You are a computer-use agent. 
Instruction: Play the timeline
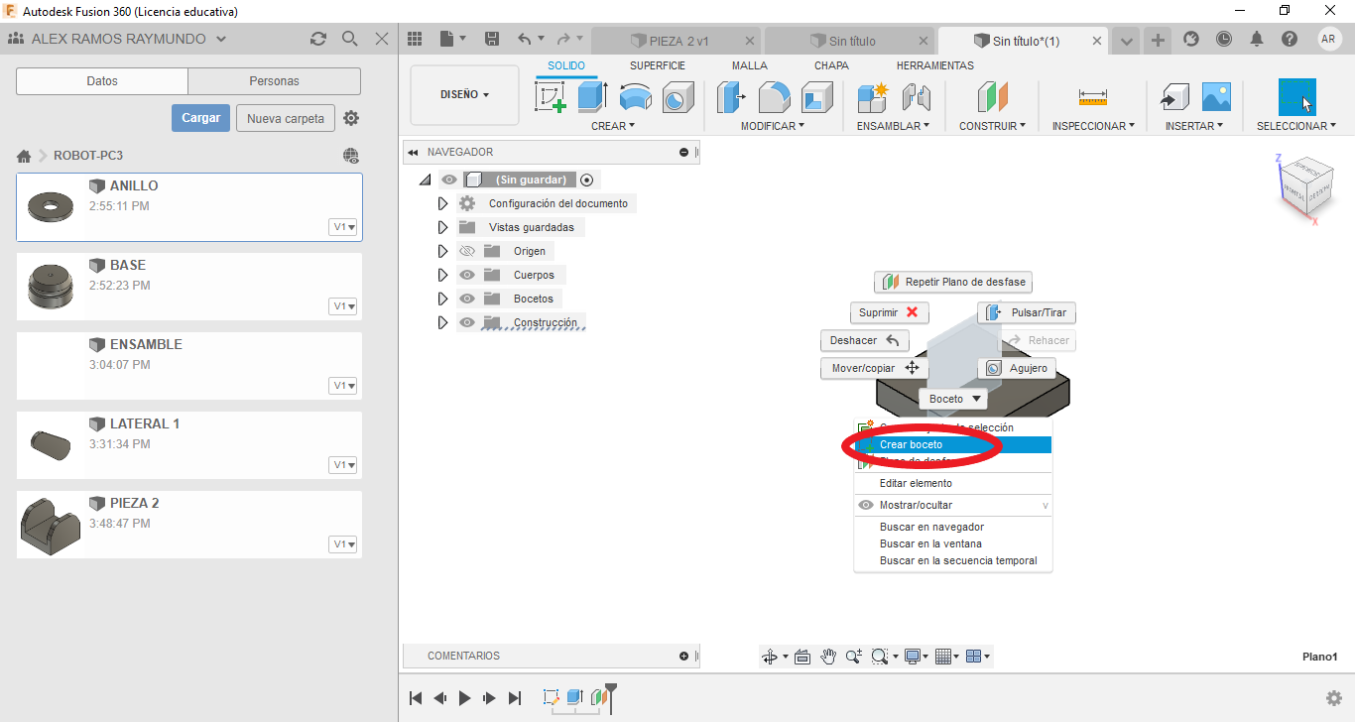[x=465, y=698]
